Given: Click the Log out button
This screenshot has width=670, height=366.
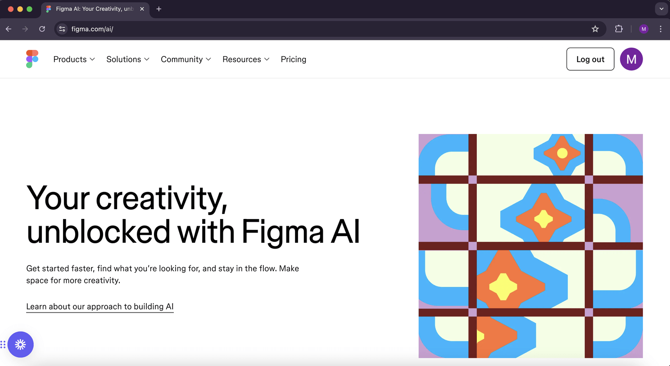Looking at the screenshot, I should 590,59.
